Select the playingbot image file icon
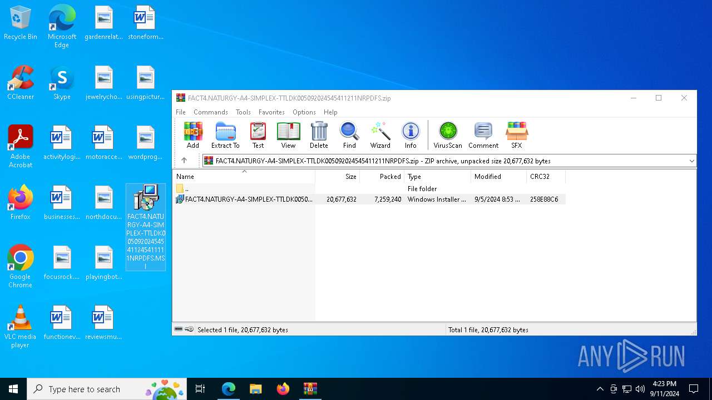Screen dimensions: 712x400 [104, 263]
